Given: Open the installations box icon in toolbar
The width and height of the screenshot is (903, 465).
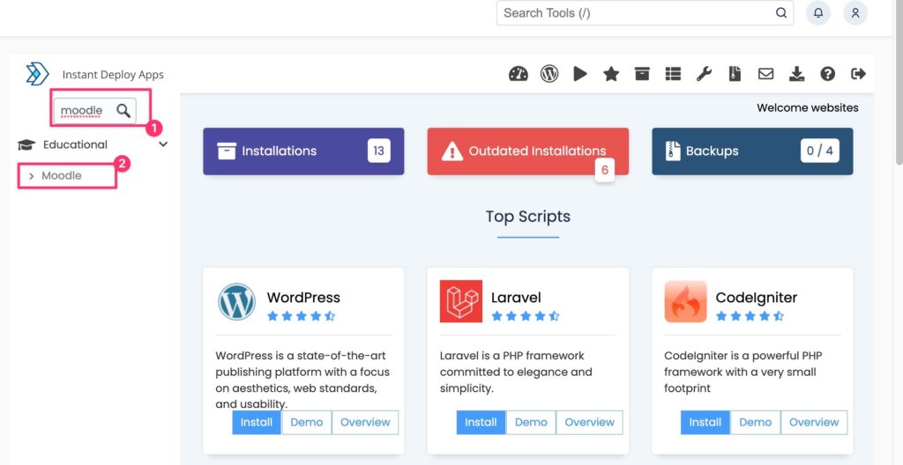Looking at the screenshot, I should pos(642,74).
